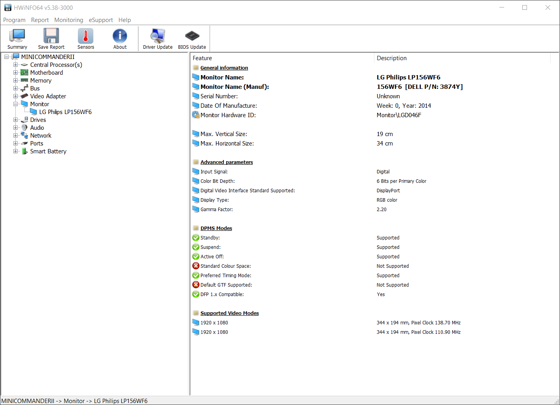The width and height of the screenshot is (560, 405).
Task: Open the Sensors thermometer icon
Action: tap(86, 35)
